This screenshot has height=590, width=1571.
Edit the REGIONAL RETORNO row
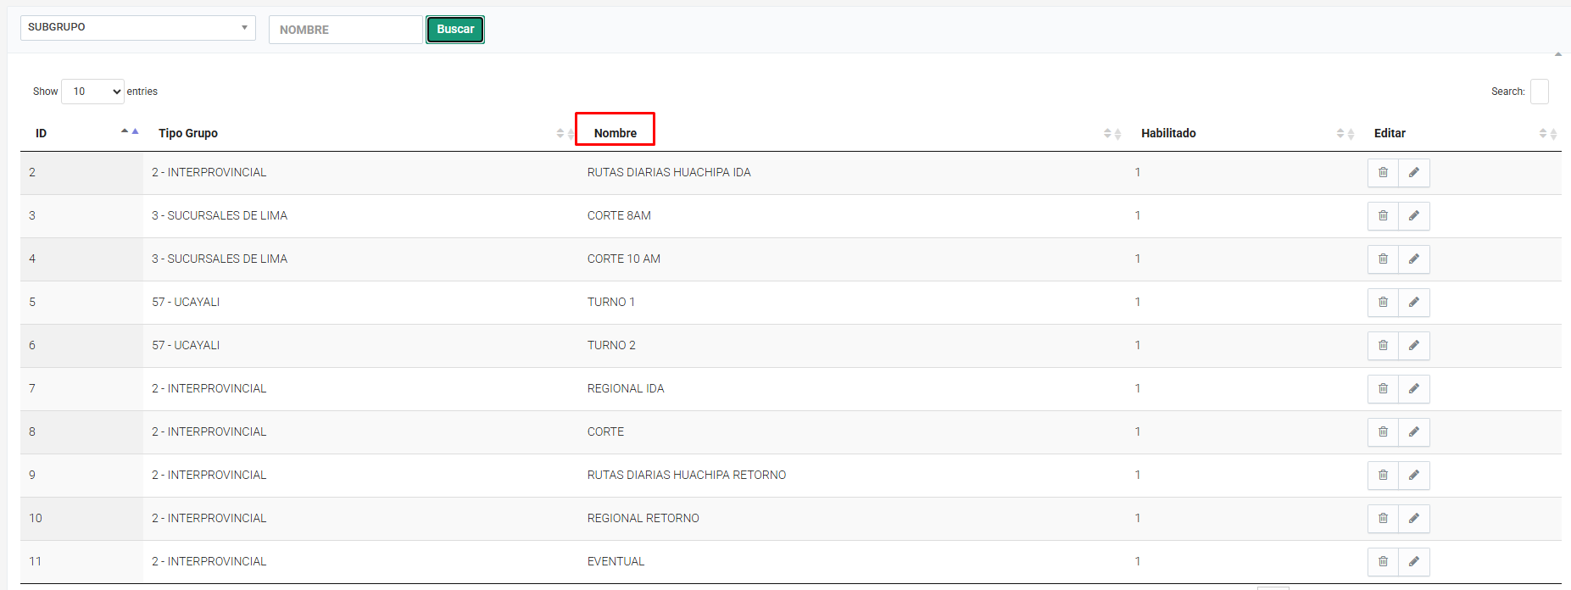[x=1413, y=519]
